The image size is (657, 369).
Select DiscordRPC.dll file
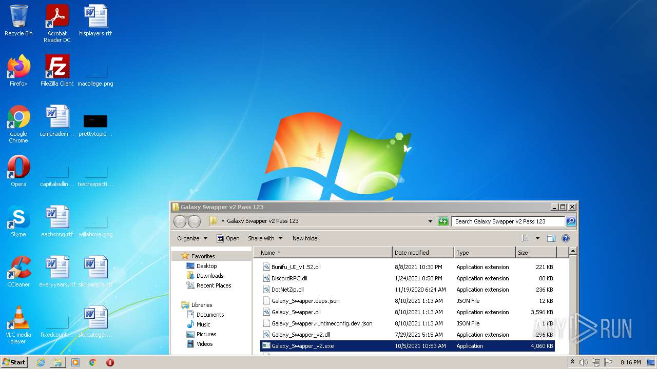pos(408,278)
